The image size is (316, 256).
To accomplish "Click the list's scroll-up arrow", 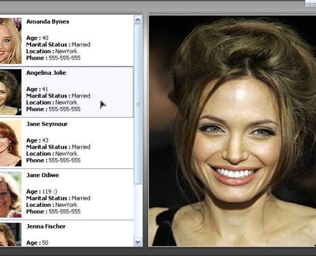I will point(138,20).
